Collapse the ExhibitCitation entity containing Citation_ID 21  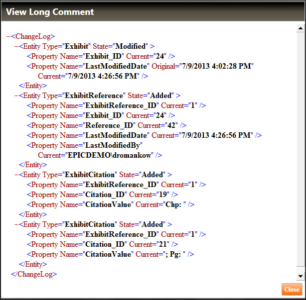click(16, 224)
